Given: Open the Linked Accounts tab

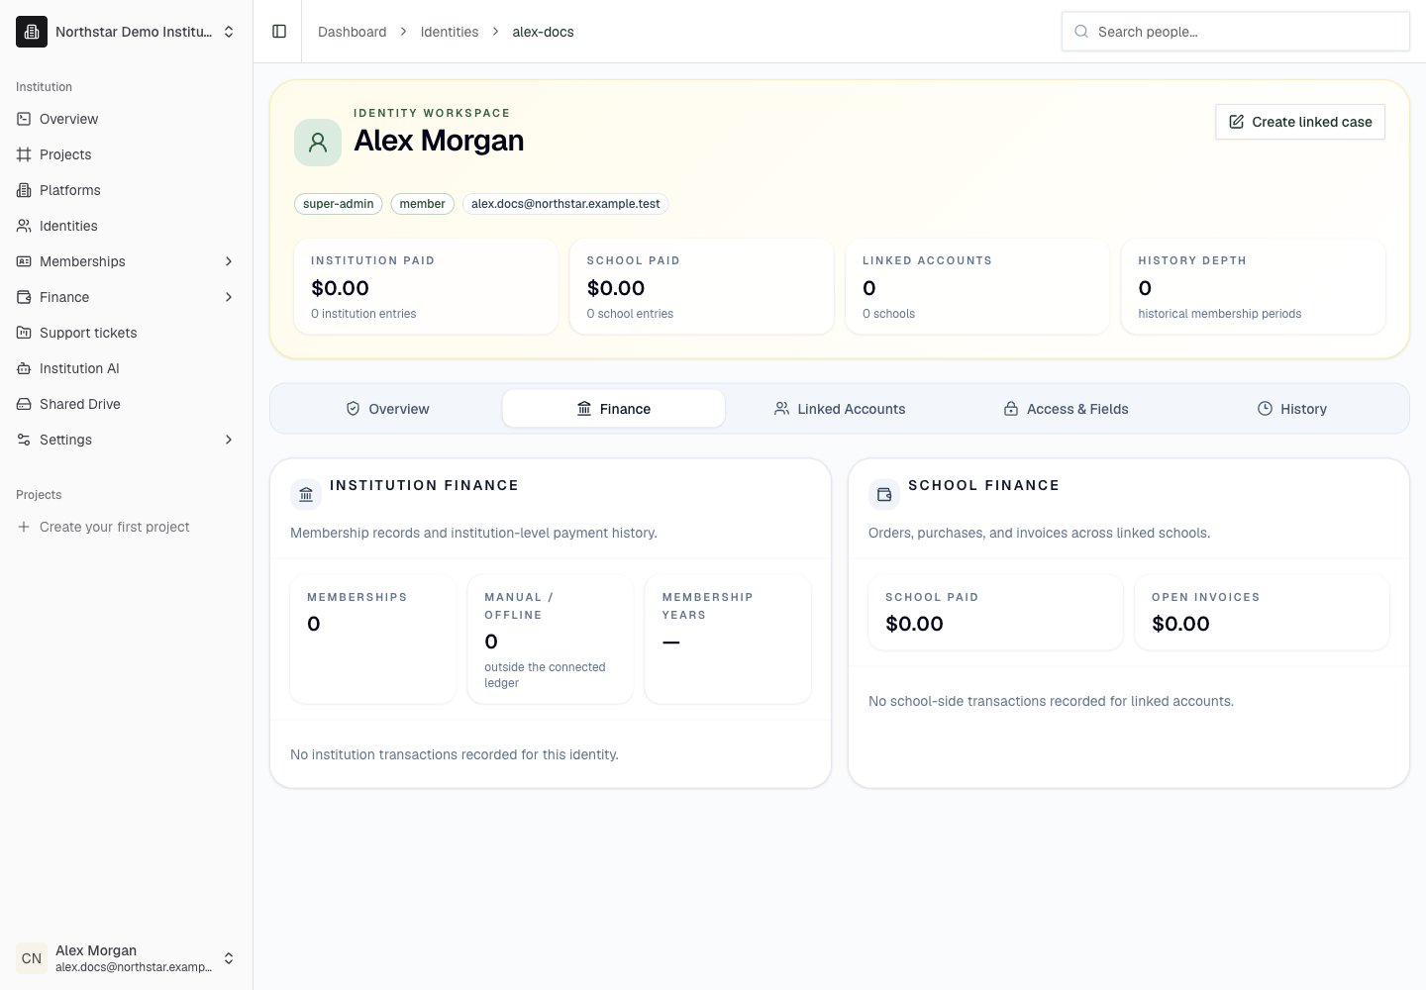Looking at the screenshot, I should [x=840, y=409].
